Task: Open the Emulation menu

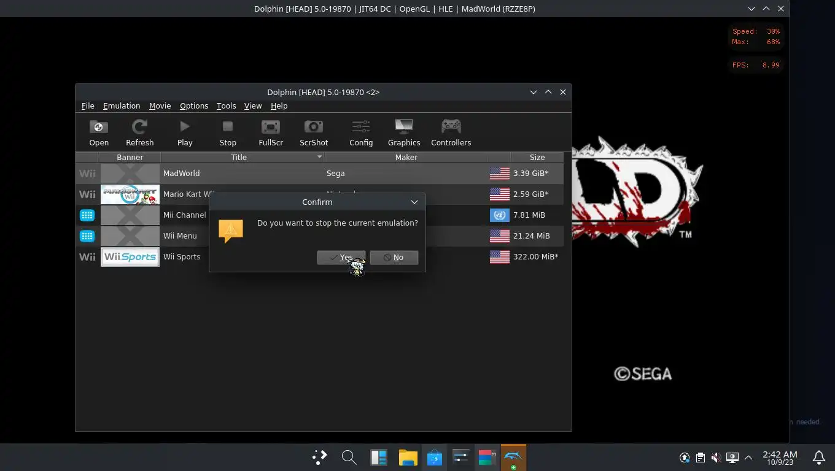Action: [122, 106]
